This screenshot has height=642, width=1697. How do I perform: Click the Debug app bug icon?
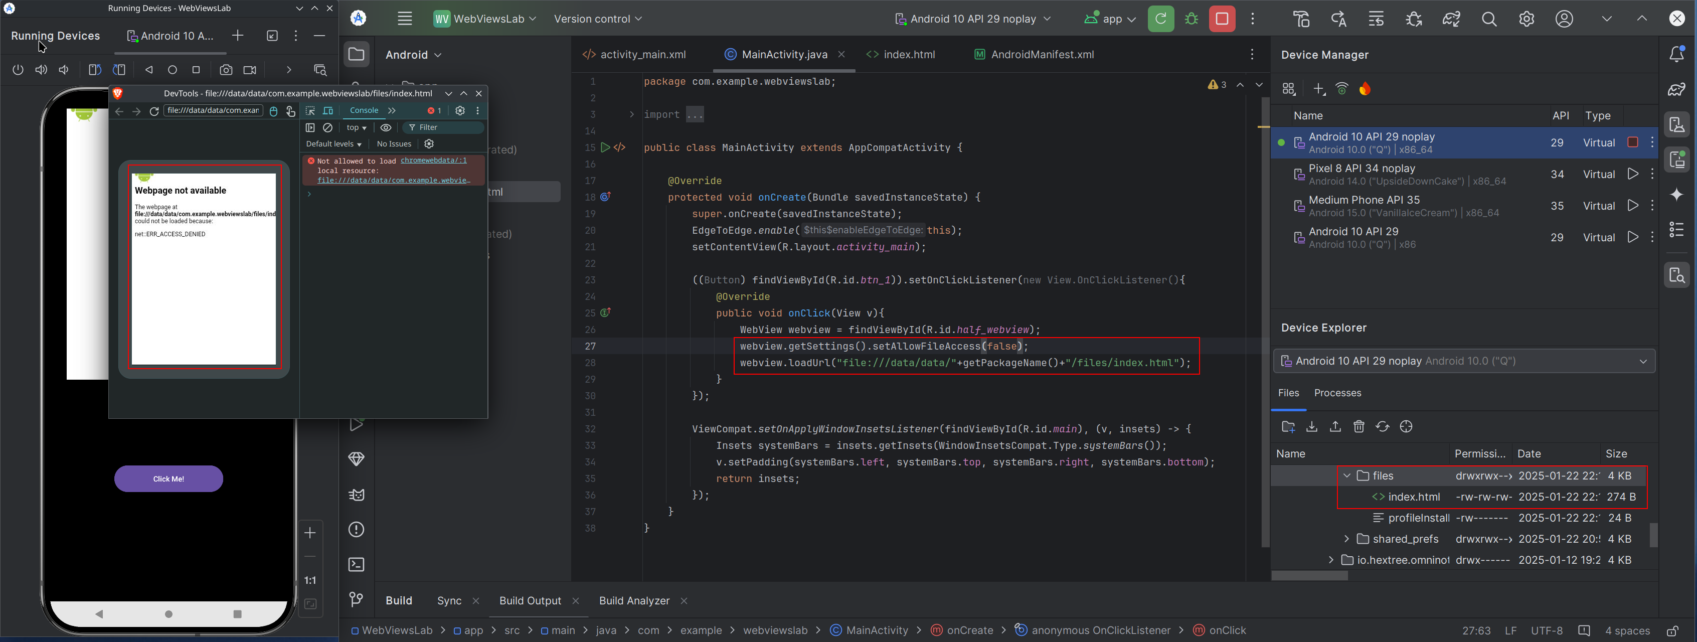[x=1191, y=19]
